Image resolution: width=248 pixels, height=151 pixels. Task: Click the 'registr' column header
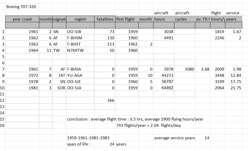tap(80, 19)
